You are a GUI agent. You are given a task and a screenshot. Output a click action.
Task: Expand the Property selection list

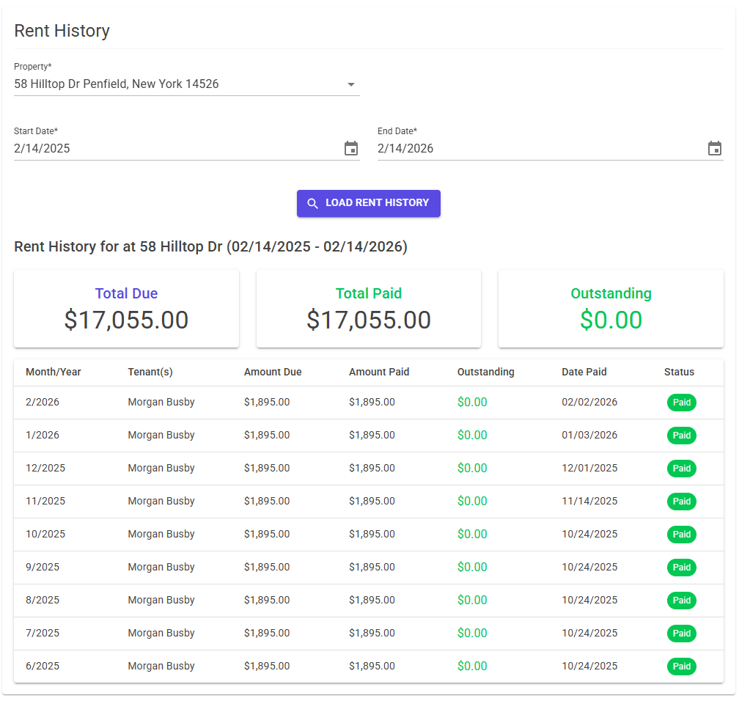[351, 84]
